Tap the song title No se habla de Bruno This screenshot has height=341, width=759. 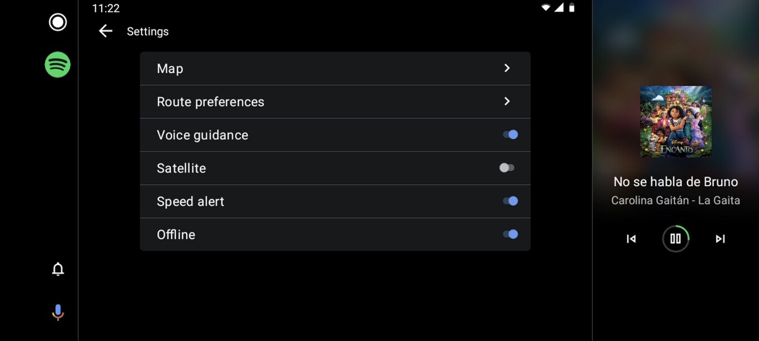676,182
